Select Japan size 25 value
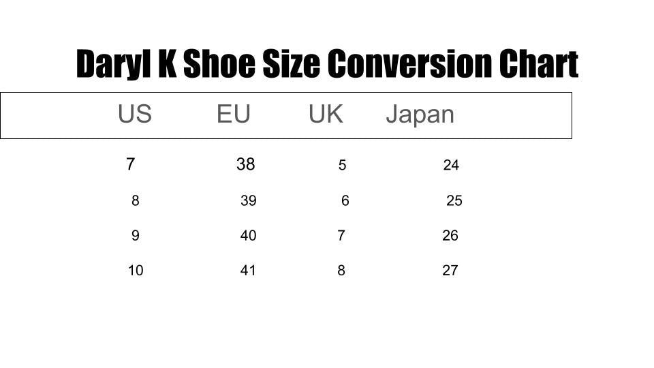Image resolution: width=654 pixels, height=368 pixels. (454, 200)
